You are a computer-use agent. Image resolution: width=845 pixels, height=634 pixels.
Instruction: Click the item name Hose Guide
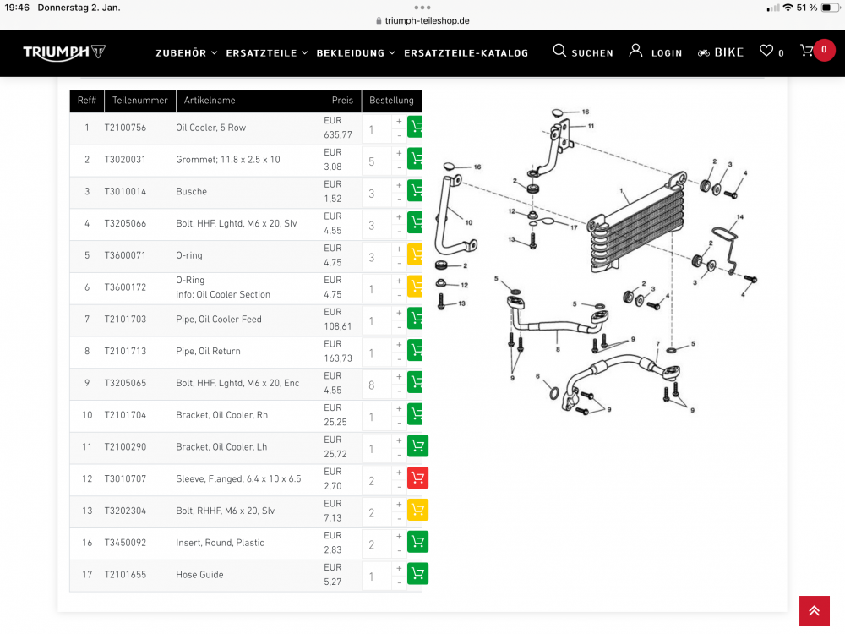tap(199, 575)
